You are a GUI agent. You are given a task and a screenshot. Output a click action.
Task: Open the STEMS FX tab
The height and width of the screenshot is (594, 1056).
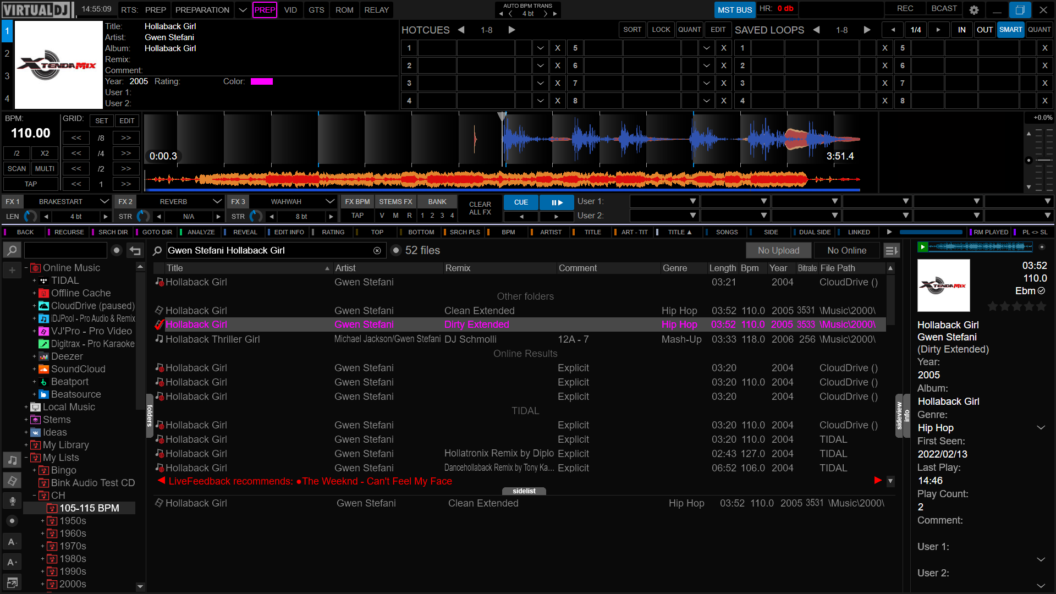[x=395, y=202]
